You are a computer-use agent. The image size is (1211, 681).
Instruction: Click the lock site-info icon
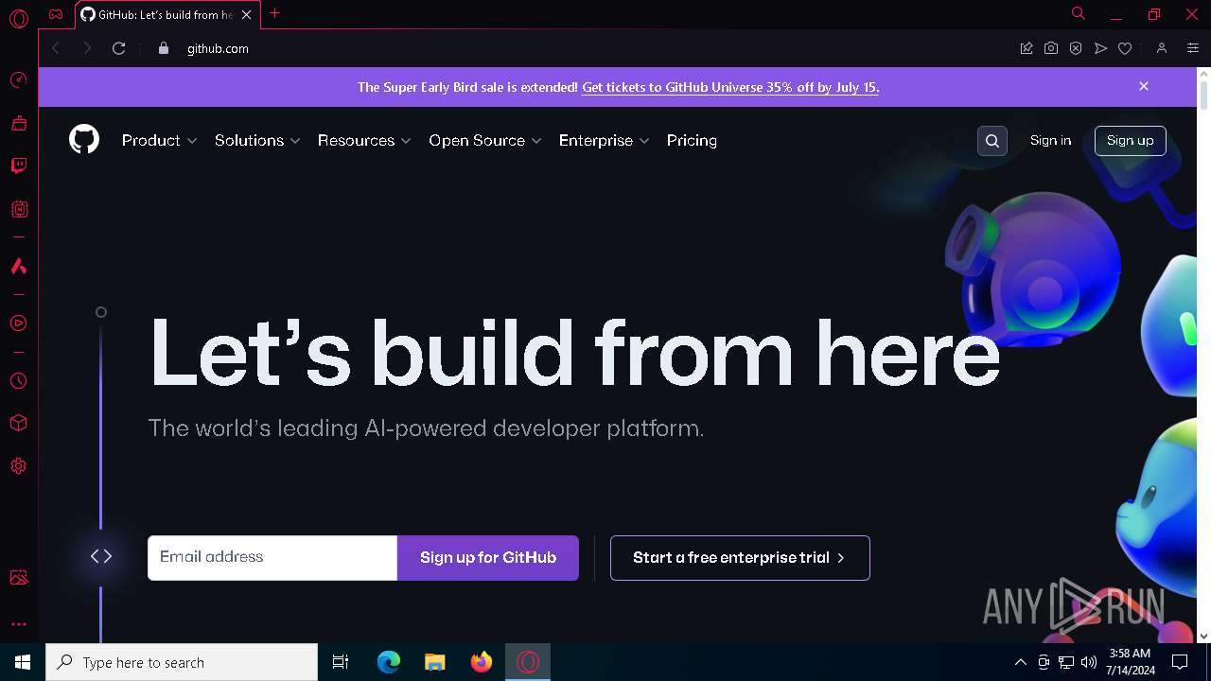point(164,48)
